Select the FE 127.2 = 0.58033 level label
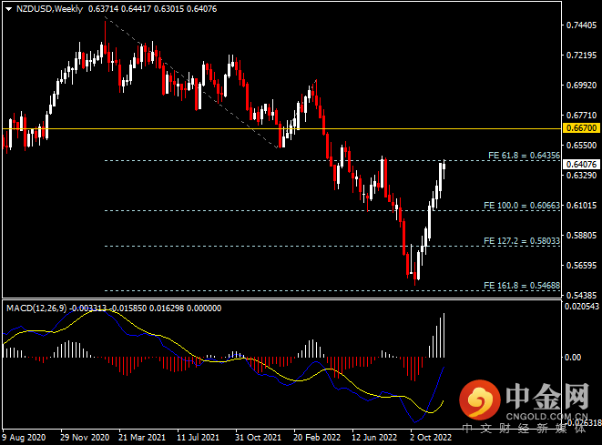Viewport: 602px width, 445px height. pyautogui.click(x=521, y=241)
